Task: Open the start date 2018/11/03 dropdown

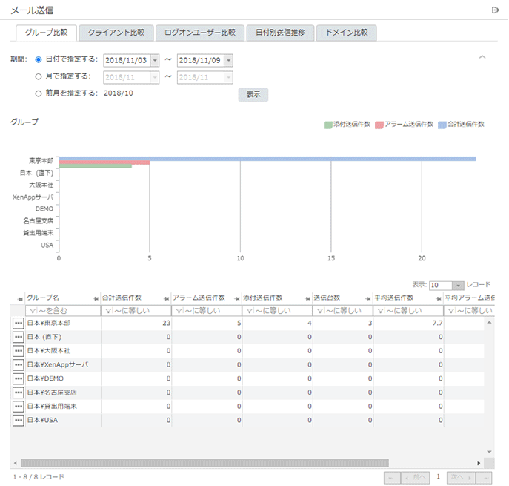Action: tap(154, 60)
